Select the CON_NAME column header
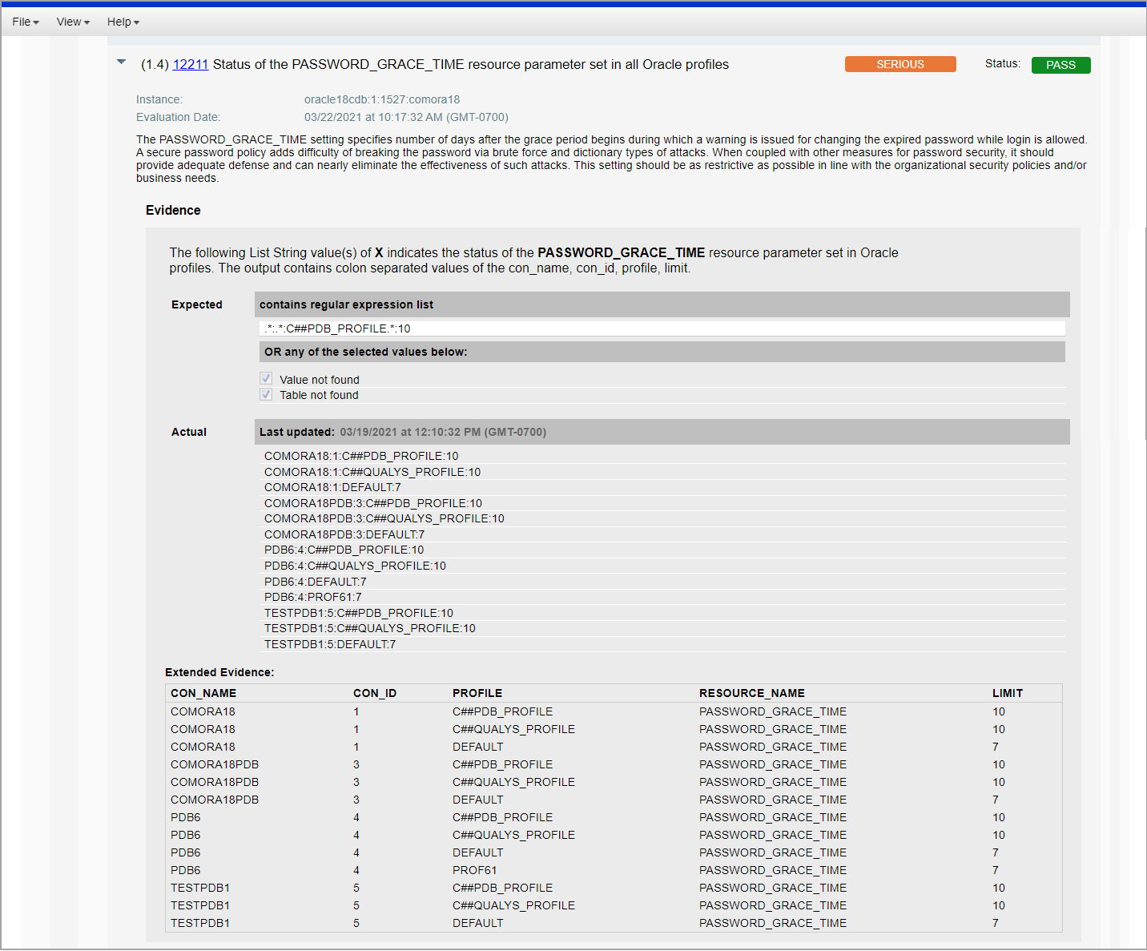The height and width of the screenshot is (951, 1147). 203,692
